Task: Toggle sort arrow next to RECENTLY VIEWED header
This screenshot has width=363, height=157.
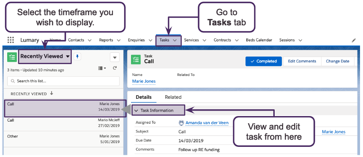Action: click(52, 93)
